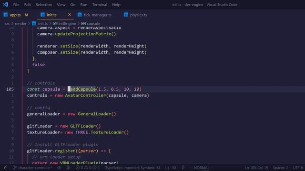Click the AvatarController class name
Screen dimensions: 305x171
85,95
